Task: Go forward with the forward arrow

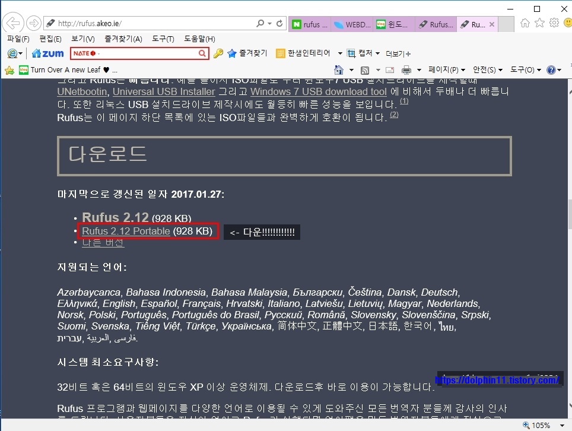Action: point(34,23)
